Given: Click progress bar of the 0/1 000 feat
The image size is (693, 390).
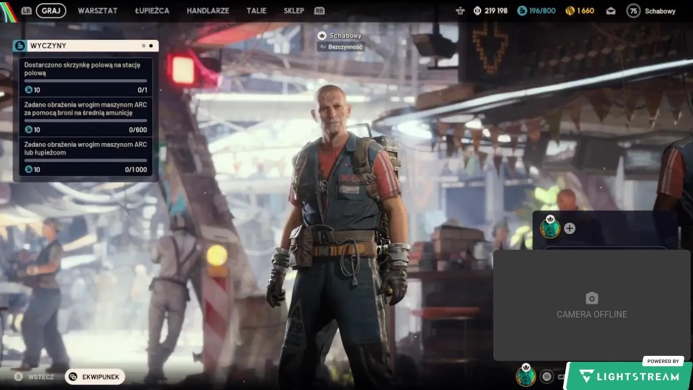Looking at the screenshot, I should click(x=86, y=160).
